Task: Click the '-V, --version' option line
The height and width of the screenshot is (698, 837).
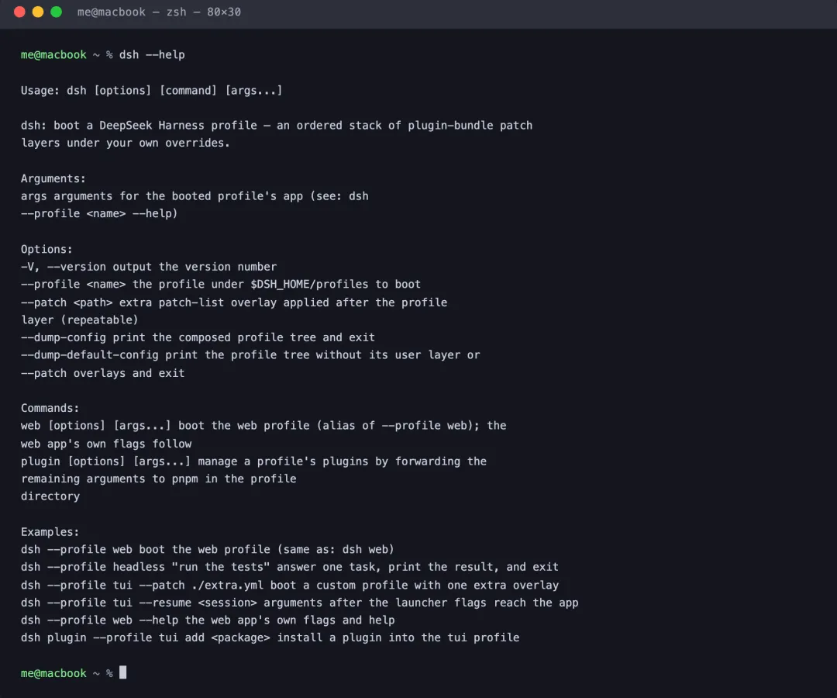Action: click(149, 267)
